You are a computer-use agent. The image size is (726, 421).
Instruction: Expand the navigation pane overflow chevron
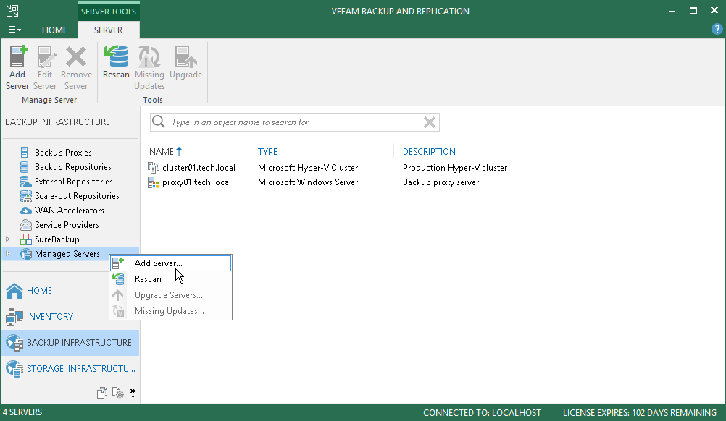click(x=133, y=394)
